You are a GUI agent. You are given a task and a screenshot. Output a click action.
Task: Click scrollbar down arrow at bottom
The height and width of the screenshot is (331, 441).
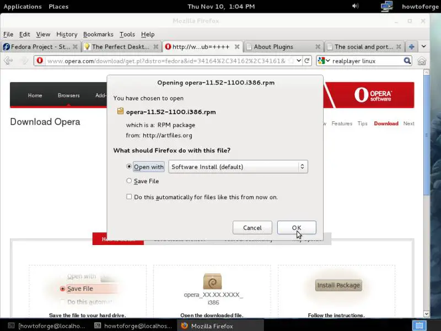point(426,313)
